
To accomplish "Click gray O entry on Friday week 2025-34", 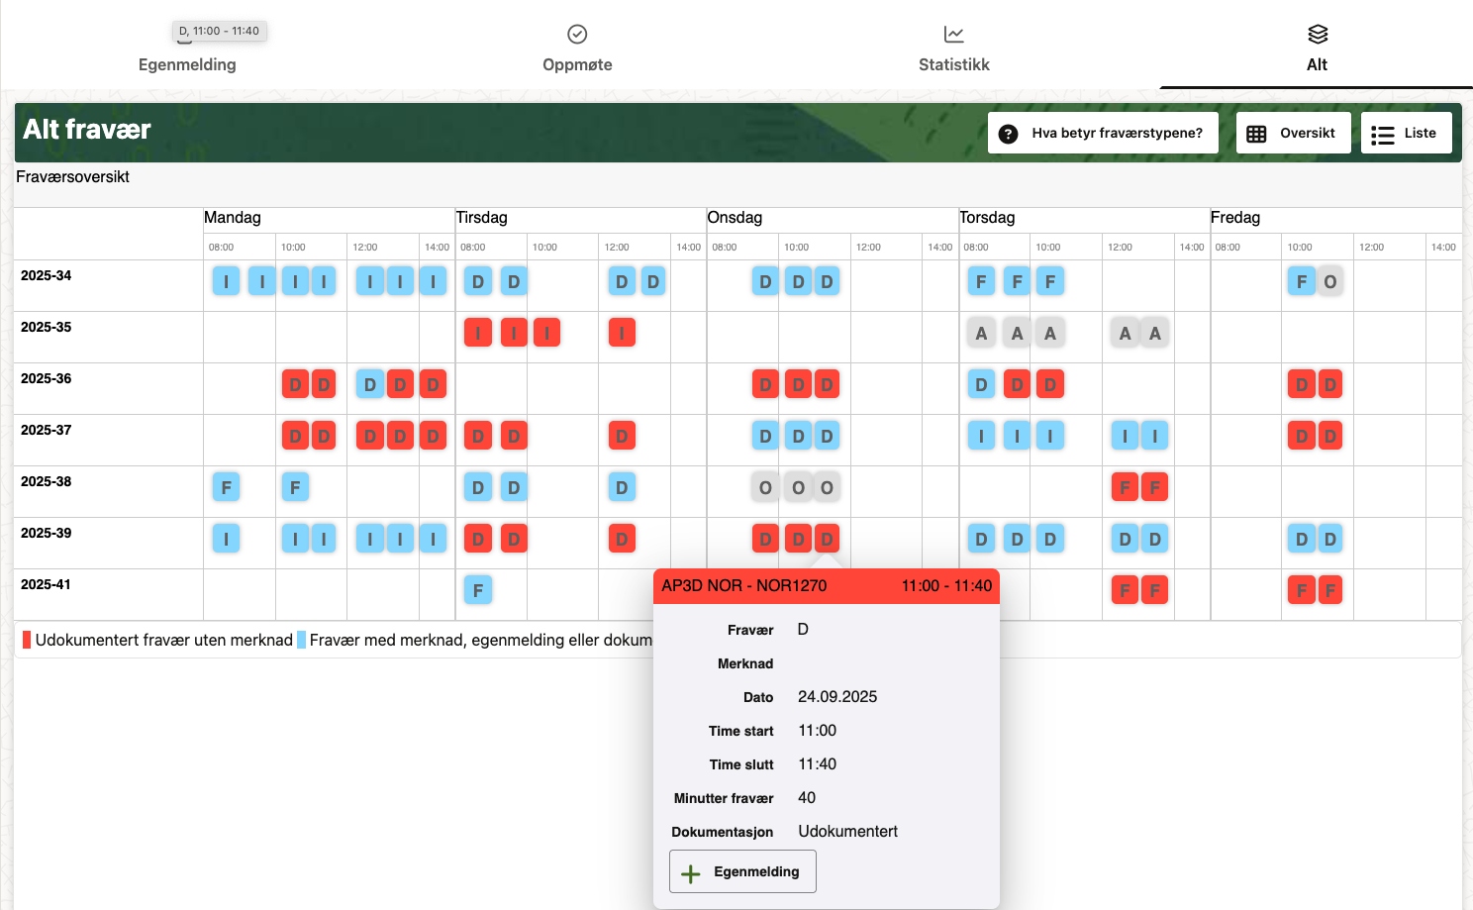I will click(x=1329, y=281).
